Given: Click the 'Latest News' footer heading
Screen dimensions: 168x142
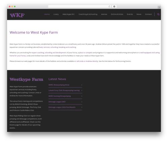Looking at the screenshot, I should 57,79.
